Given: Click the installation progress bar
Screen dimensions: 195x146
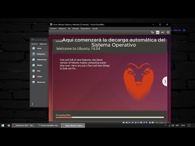Looking at the screenshot, I should [x=110, y=117].
